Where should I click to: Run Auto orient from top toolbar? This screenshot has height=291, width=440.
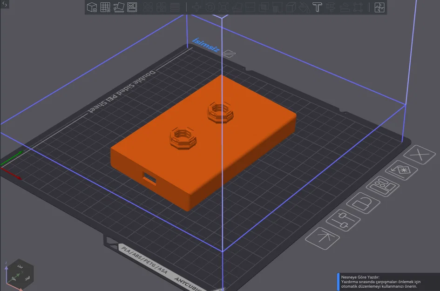click(x=119, y=7)
